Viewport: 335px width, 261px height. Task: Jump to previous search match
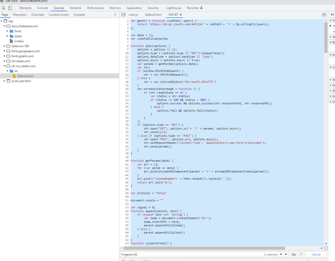(x=281, y=254)
